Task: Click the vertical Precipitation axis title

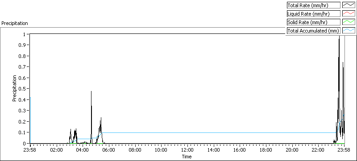Action: click(x=14, y=88)
